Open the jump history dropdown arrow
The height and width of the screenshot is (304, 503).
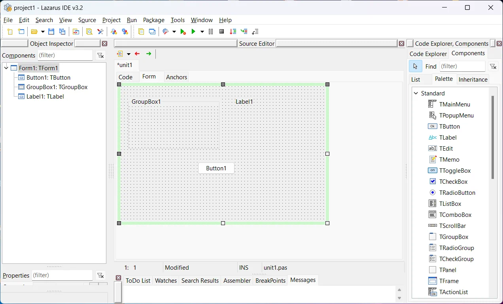tap(129, 54)
